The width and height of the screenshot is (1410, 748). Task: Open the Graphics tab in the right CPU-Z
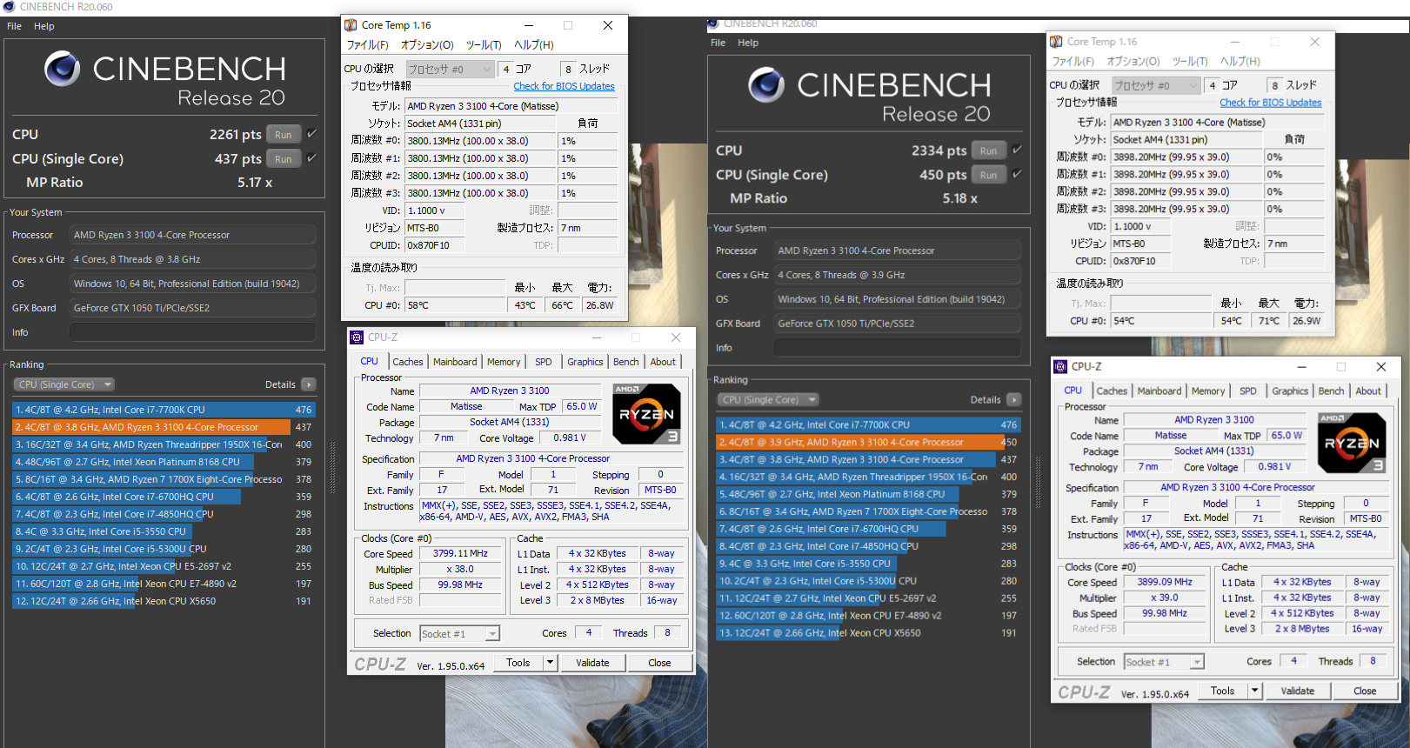click(1290, 391)
